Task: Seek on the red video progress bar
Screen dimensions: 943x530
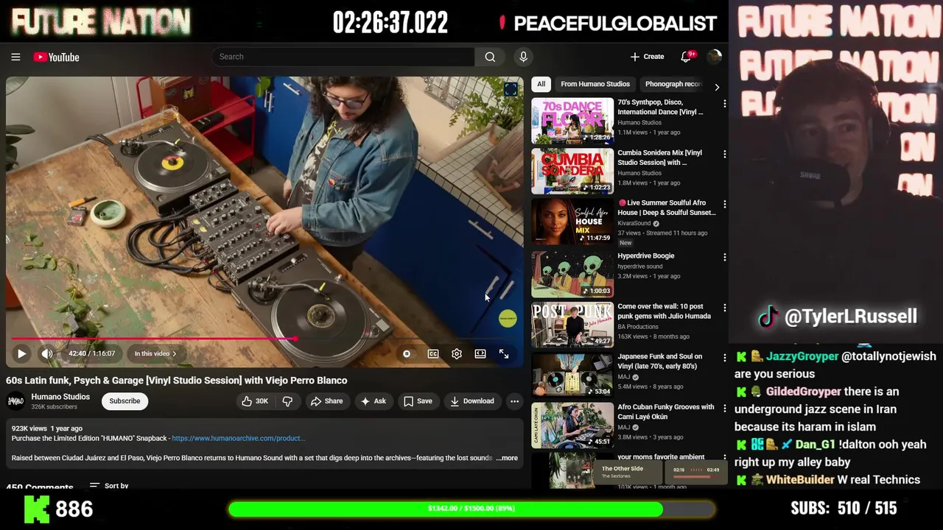Action: click(x=264, y=339)
